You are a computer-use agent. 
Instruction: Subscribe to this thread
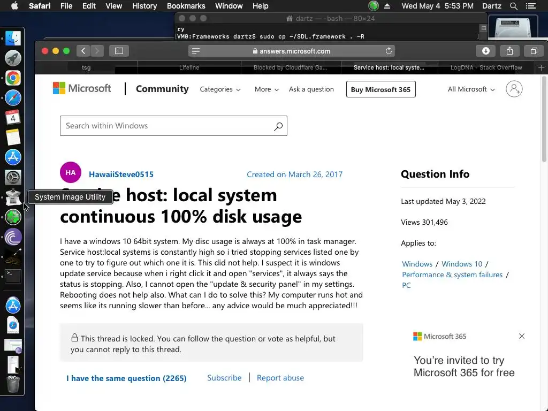(224, 378)
